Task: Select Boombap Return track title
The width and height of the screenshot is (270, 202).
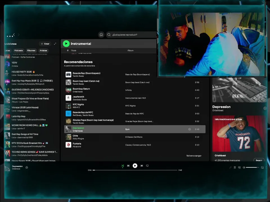Action: (81, 89)
